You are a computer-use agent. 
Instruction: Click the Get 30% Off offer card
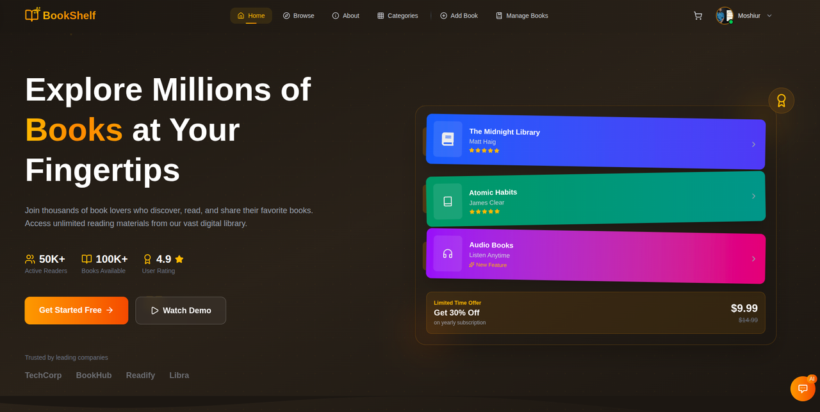coord(596,313)
